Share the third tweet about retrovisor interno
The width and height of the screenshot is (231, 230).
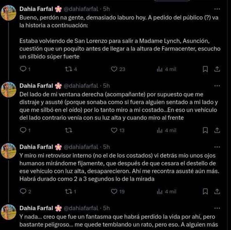217,191
